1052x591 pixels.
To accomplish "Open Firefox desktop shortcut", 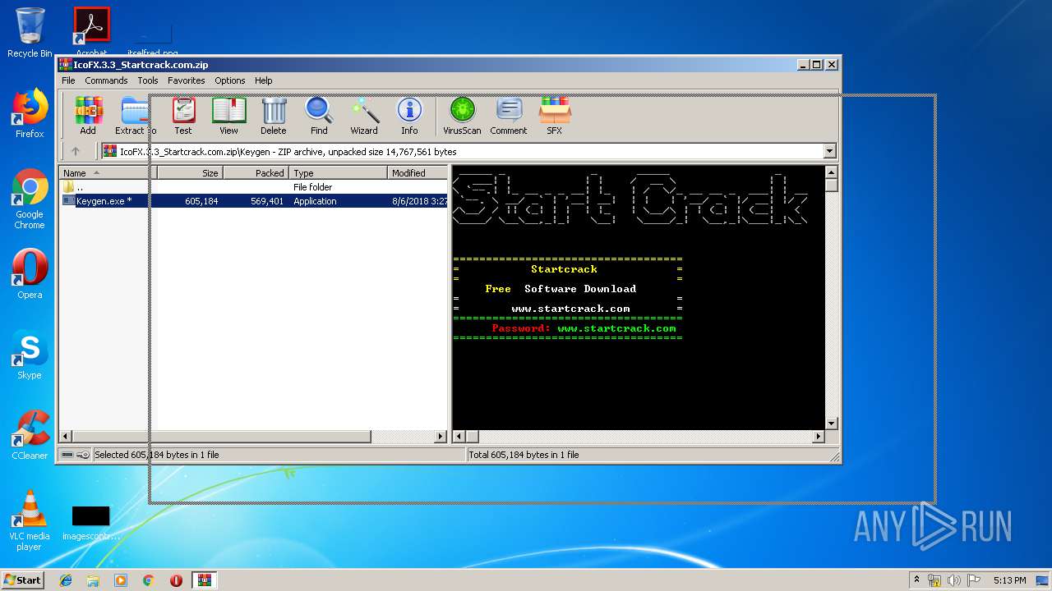I will tap(30, 113).
